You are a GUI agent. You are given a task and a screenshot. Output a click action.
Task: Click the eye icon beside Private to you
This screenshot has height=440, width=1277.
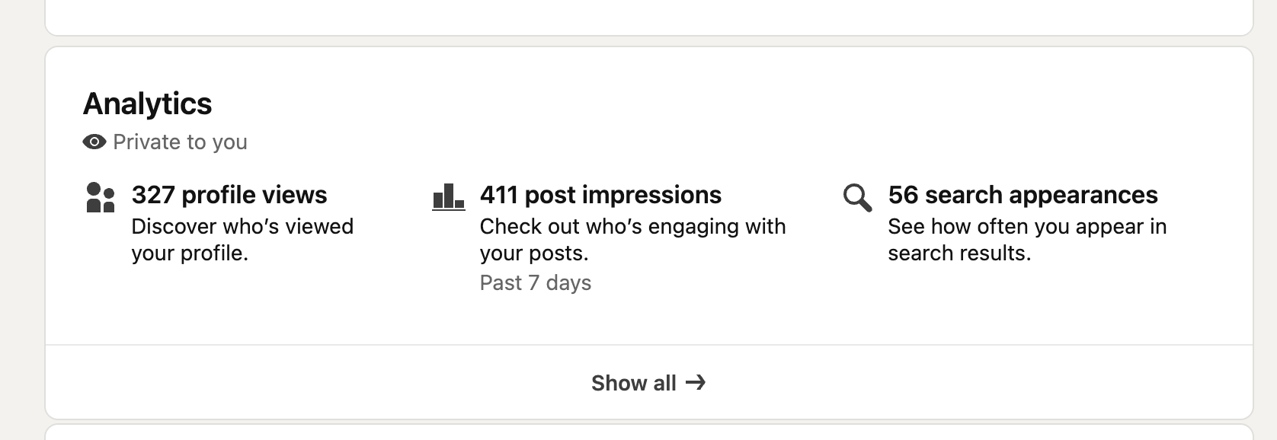(94, 142)
